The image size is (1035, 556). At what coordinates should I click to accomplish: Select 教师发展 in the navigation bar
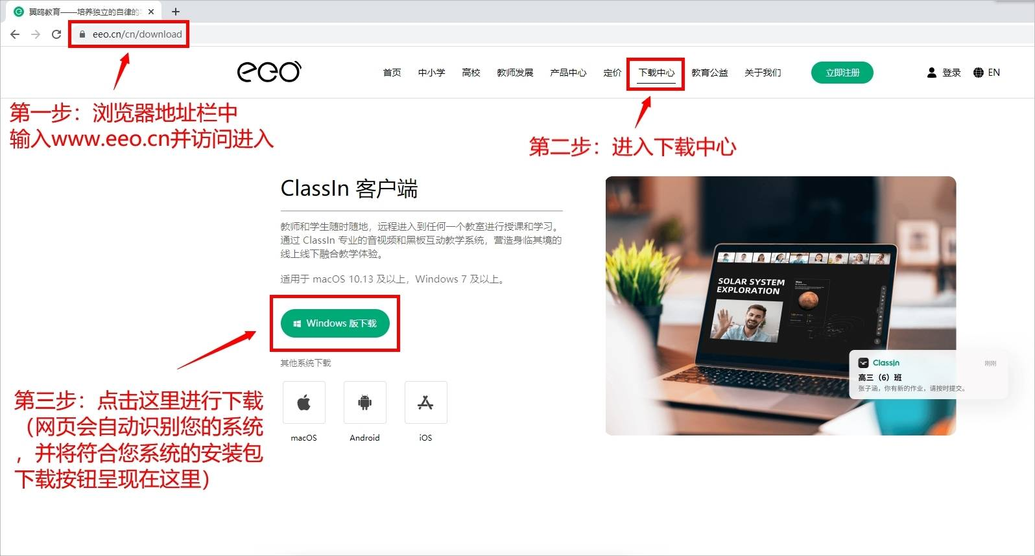click(x=515, y=73)
